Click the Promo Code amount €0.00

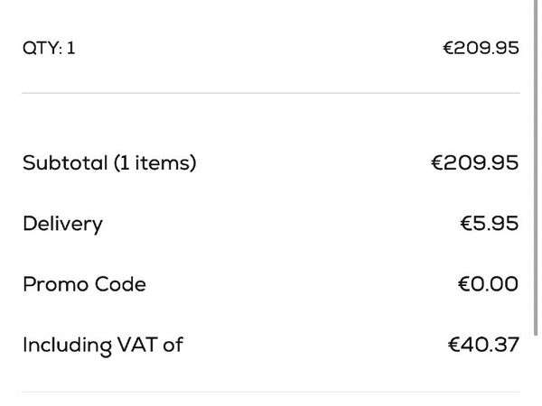[x=488, y=284]
